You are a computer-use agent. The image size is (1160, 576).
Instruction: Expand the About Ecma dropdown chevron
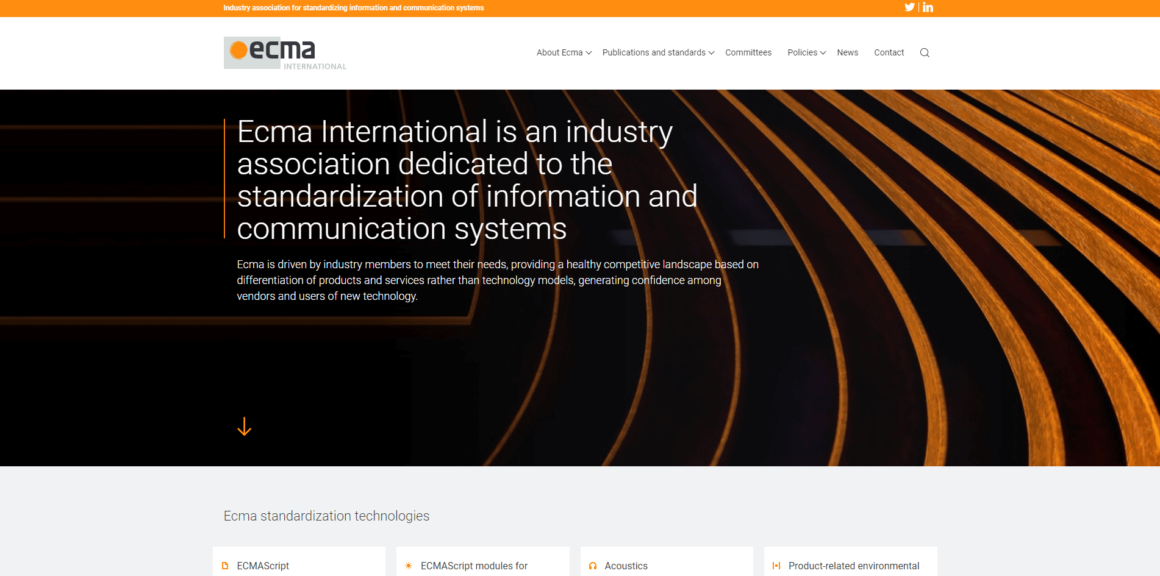click(x=589, y=53)
